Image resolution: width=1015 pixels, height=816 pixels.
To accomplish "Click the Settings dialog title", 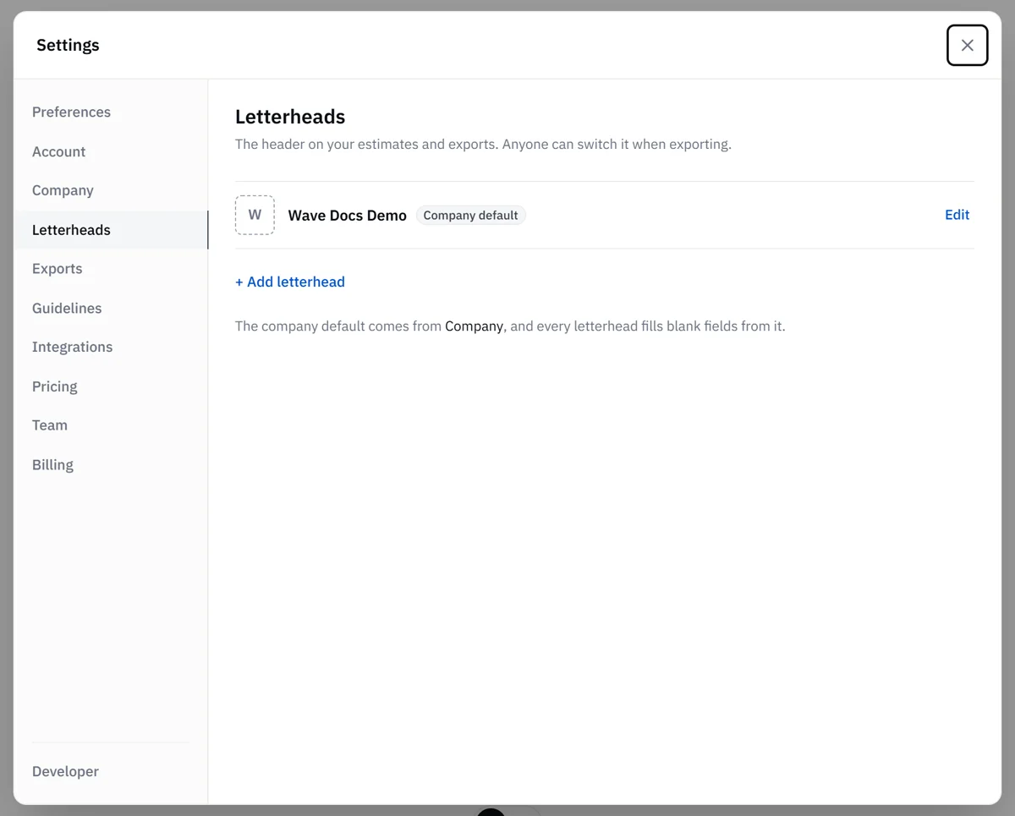I will coord(68,46).
